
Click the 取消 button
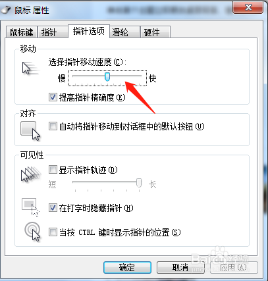180,267
